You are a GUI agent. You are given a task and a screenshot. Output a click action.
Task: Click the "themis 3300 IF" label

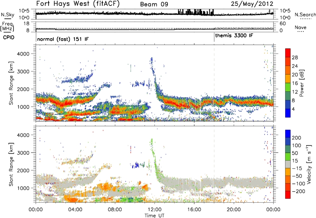(x=234, y=35)
